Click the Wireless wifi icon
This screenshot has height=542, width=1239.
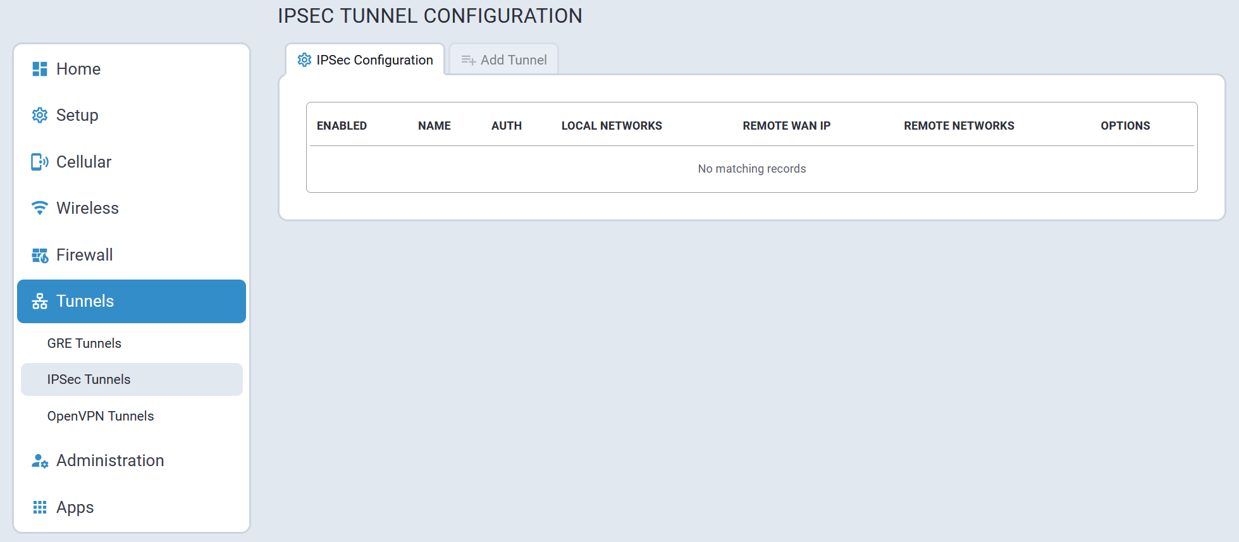click(40, 208)
